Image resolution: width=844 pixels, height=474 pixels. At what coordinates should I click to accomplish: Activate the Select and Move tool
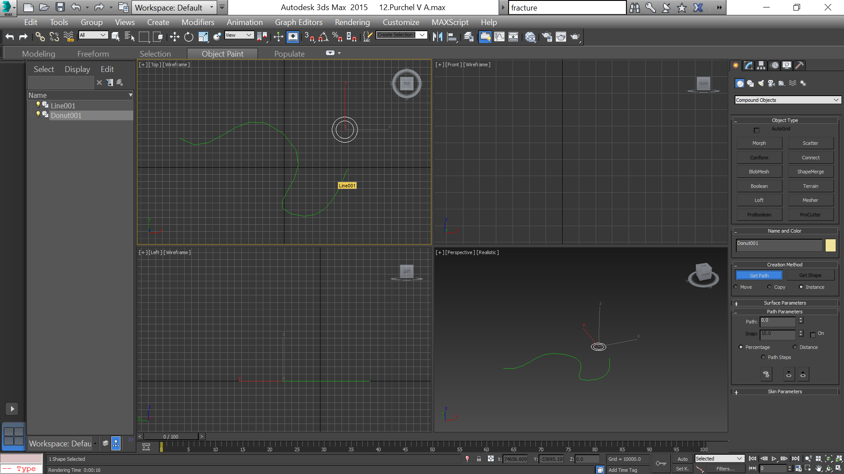[175, 37]
